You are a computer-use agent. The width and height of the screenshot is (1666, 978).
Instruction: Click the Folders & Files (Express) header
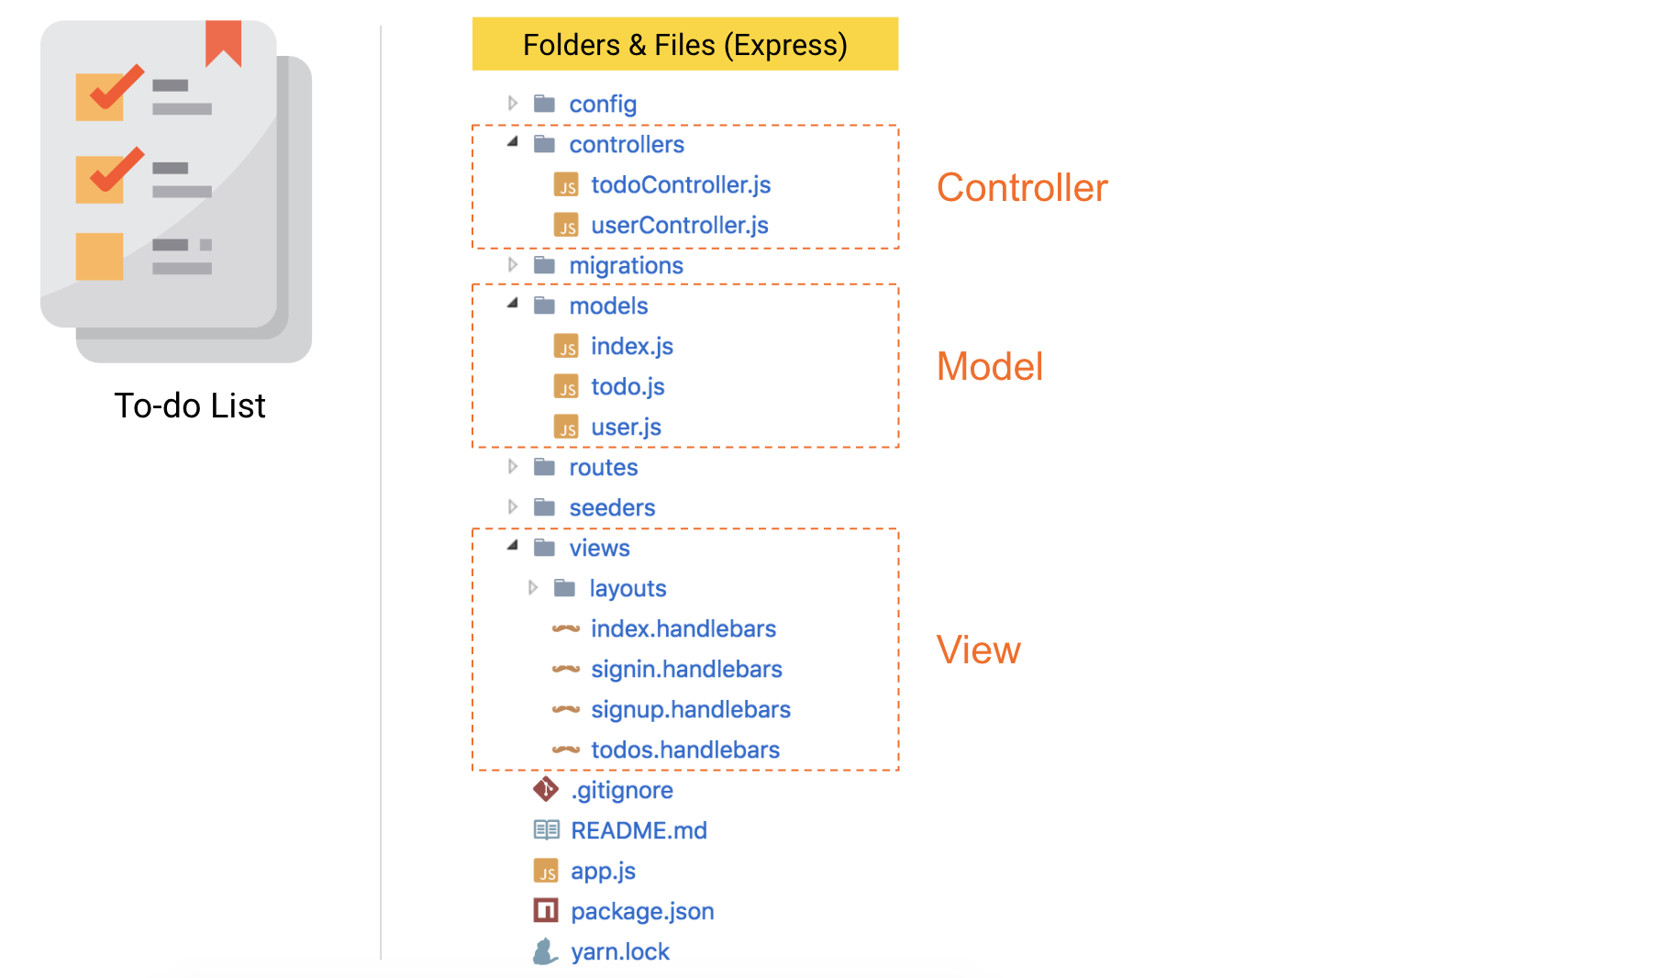685,44
